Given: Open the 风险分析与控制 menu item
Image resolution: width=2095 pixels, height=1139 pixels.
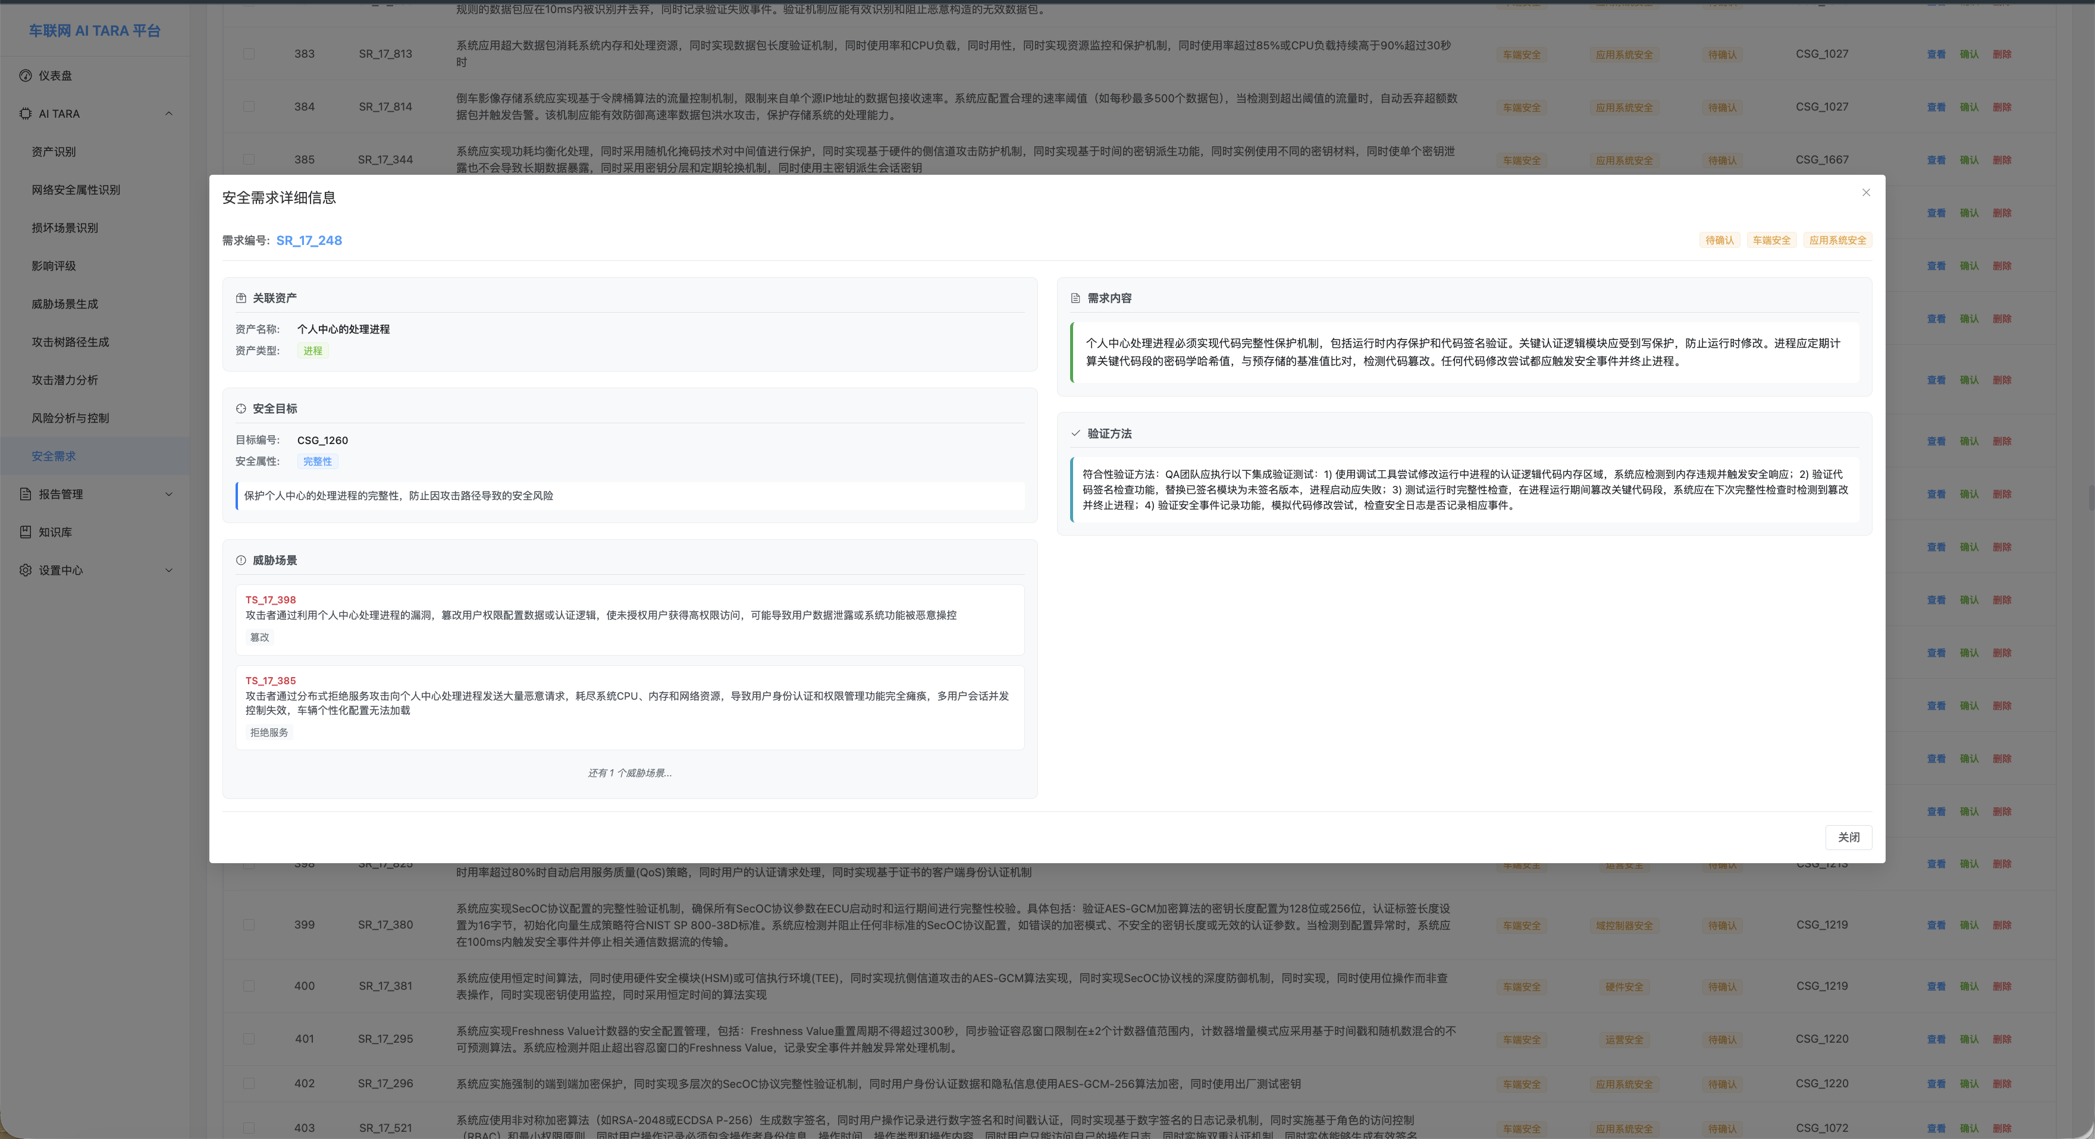Looking at the screenshot, I should click(x=70, y=418).
